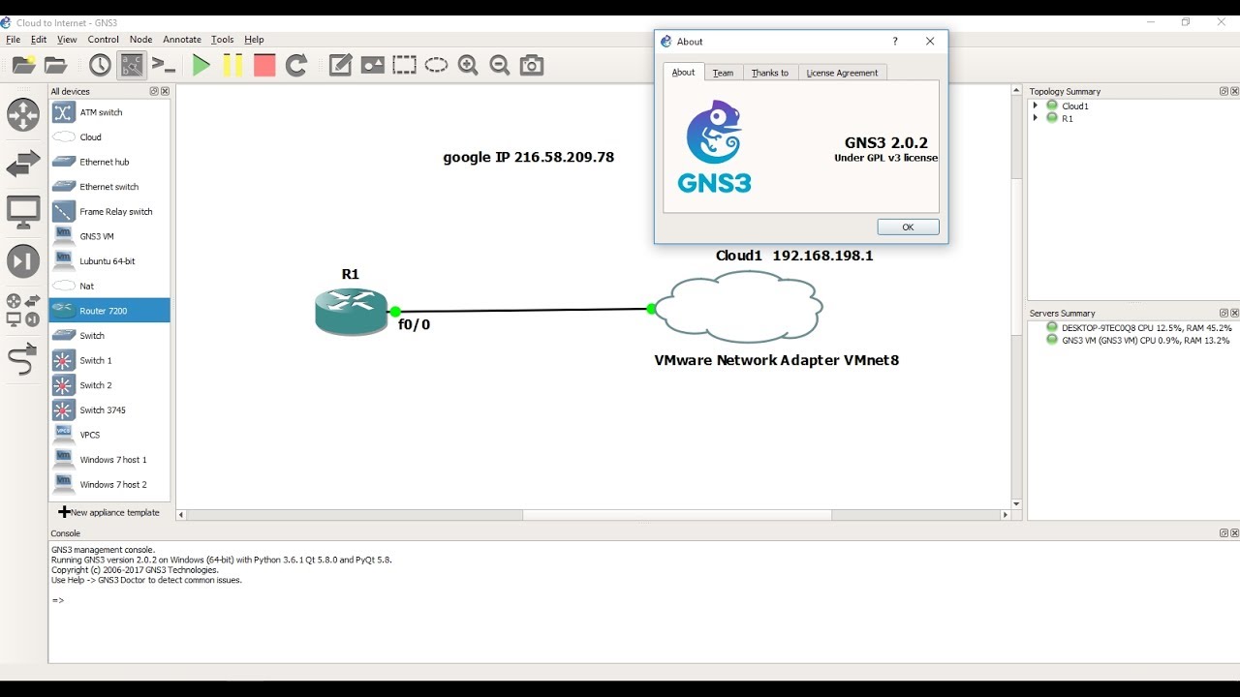Click New appliance template
The width and height of the screenshot is (1240, 697).
pyautogui.click(x=109, y=512)
